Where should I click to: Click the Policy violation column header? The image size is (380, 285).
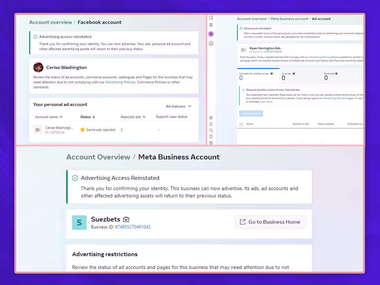coord(326,124)
